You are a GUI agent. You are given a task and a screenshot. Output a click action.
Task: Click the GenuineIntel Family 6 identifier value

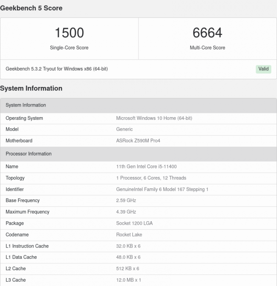pyautogui.click(x=162, y=189)
